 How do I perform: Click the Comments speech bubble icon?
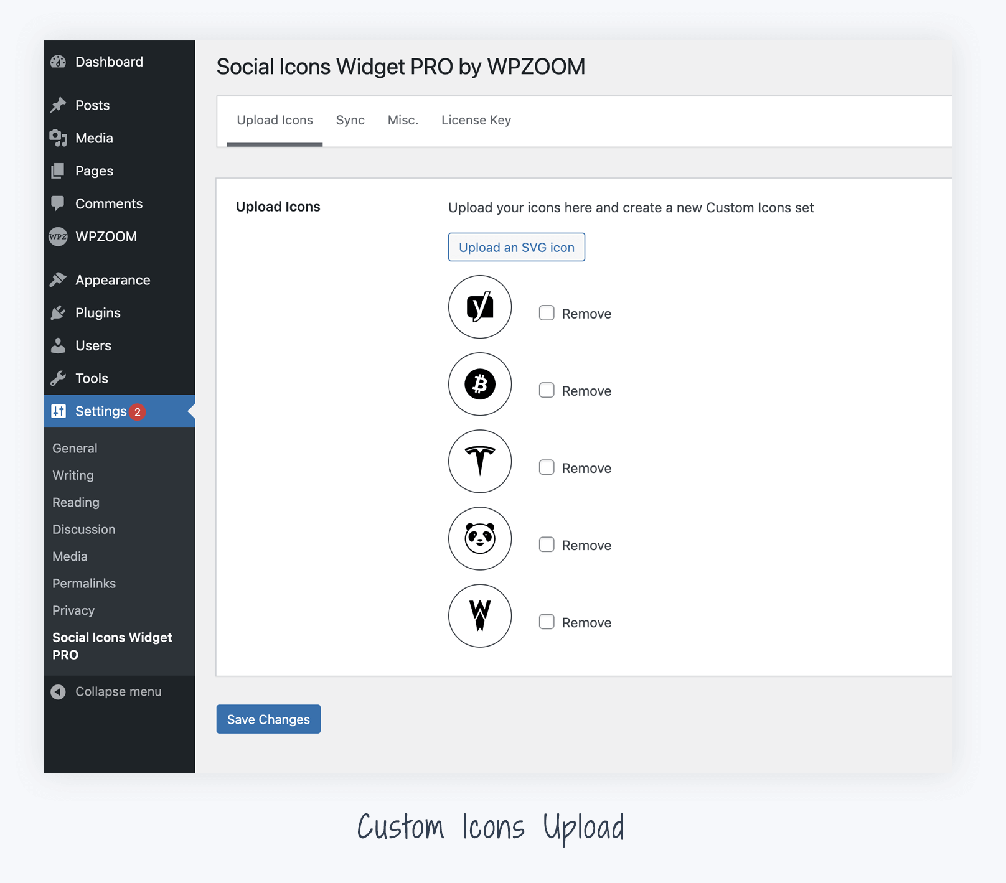pos(59,203)
